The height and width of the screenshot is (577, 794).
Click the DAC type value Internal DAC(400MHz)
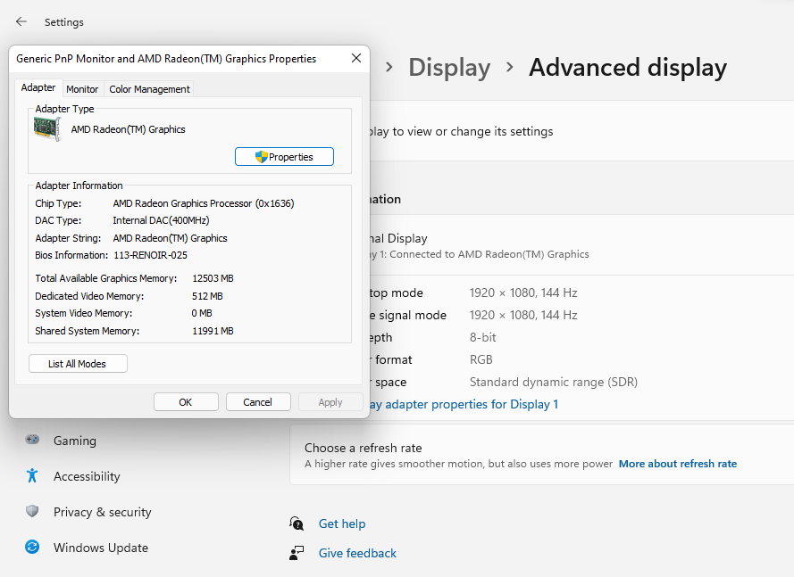click(x=161, y=220)
